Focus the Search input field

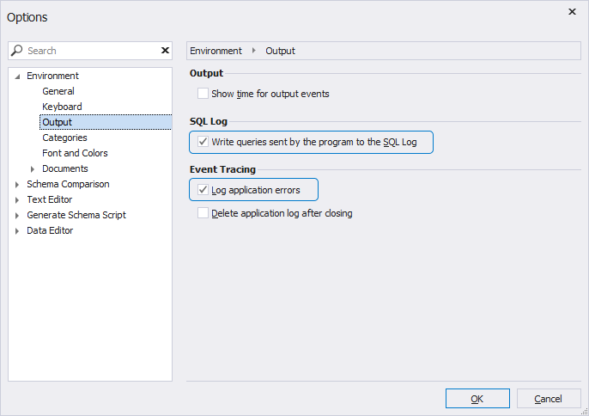[x=90, y=51]
